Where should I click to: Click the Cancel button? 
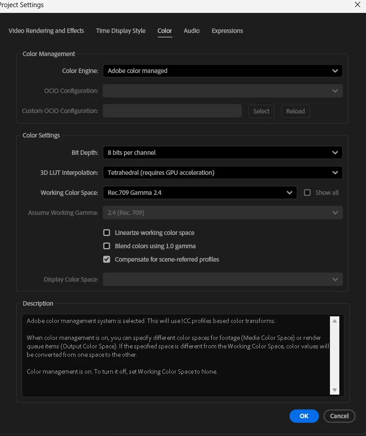[339, 416]
